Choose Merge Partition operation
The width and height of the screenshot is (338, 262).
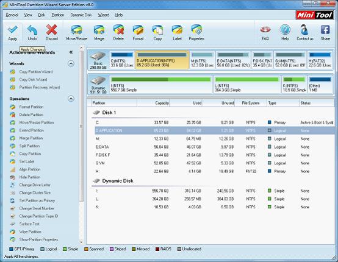(x=31, y=138)
